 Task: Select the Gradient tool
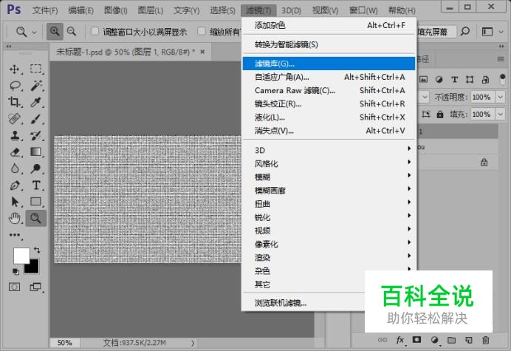click(x=36, y=152)
